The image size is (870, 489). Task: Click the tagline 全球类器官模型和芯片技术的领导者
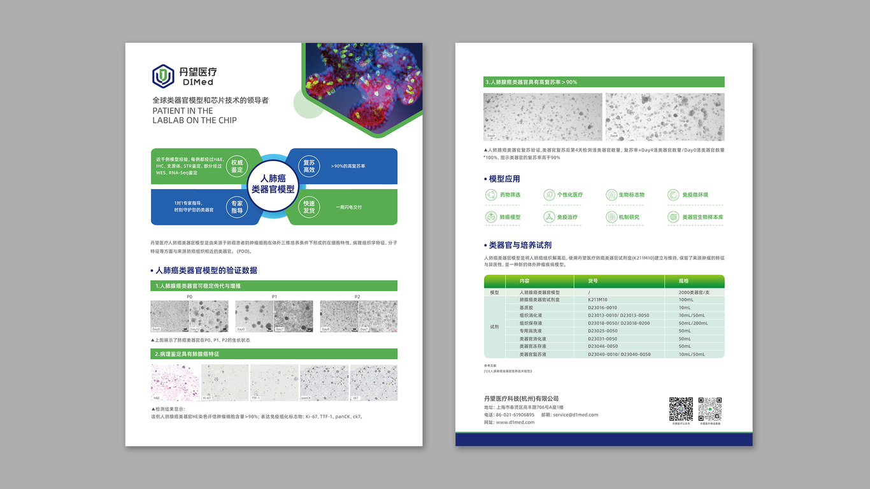coord(210,100)
